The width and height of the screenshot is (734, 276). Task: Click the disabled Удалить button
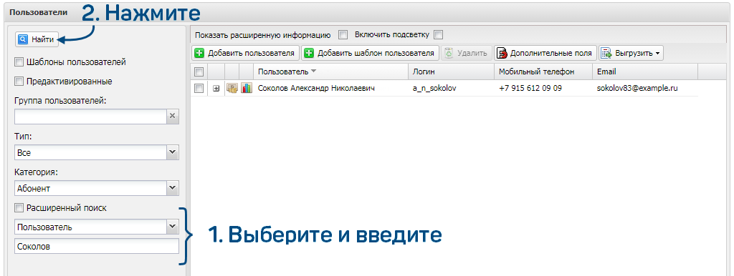pyautogui.click(x=467, y=53)
